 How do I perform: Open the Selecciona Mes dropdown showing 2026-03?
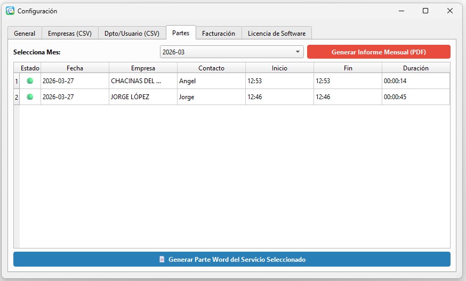[x=231, y=52]
